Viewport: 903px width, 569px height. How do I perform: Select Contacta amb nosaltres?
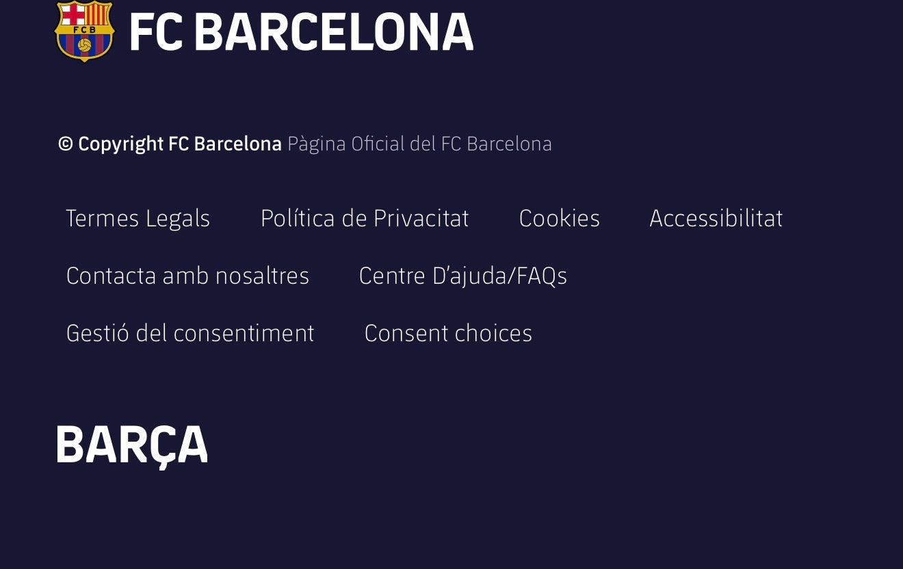coord(187,276)
